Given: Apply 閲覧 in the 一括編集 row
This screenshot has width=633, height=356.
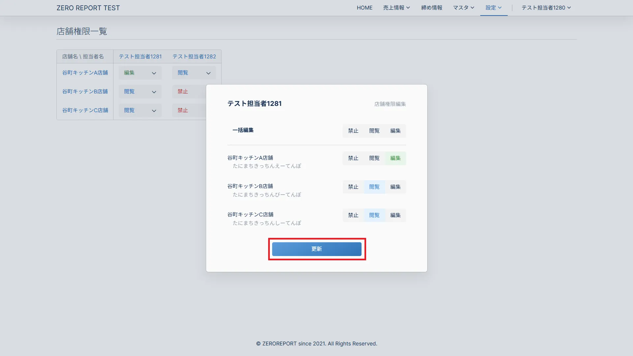Looking at the screenshot, I should click(374, 131).
